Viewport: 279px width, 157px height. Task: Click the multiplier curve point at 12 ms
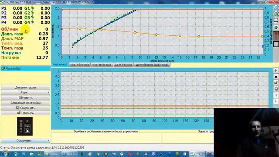point(156,34)
